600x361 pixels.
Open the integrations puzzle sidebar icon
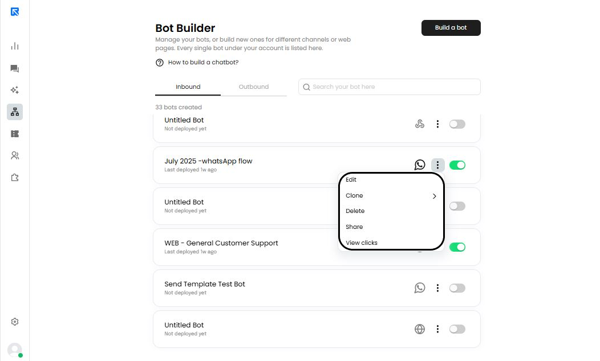(15, 178)
